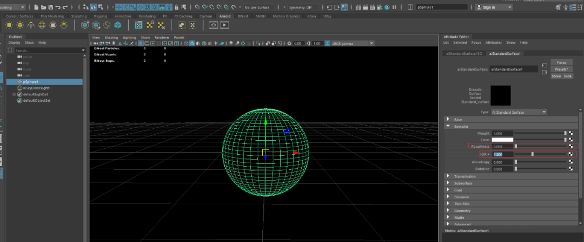Switch to the Rigging shelf tab
The width and height of the screenshot is (584, 242).
tap(99, 16)
